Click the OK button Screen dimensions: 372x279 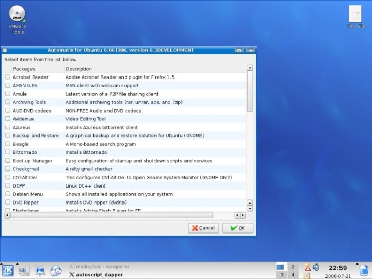coord(238,228)
